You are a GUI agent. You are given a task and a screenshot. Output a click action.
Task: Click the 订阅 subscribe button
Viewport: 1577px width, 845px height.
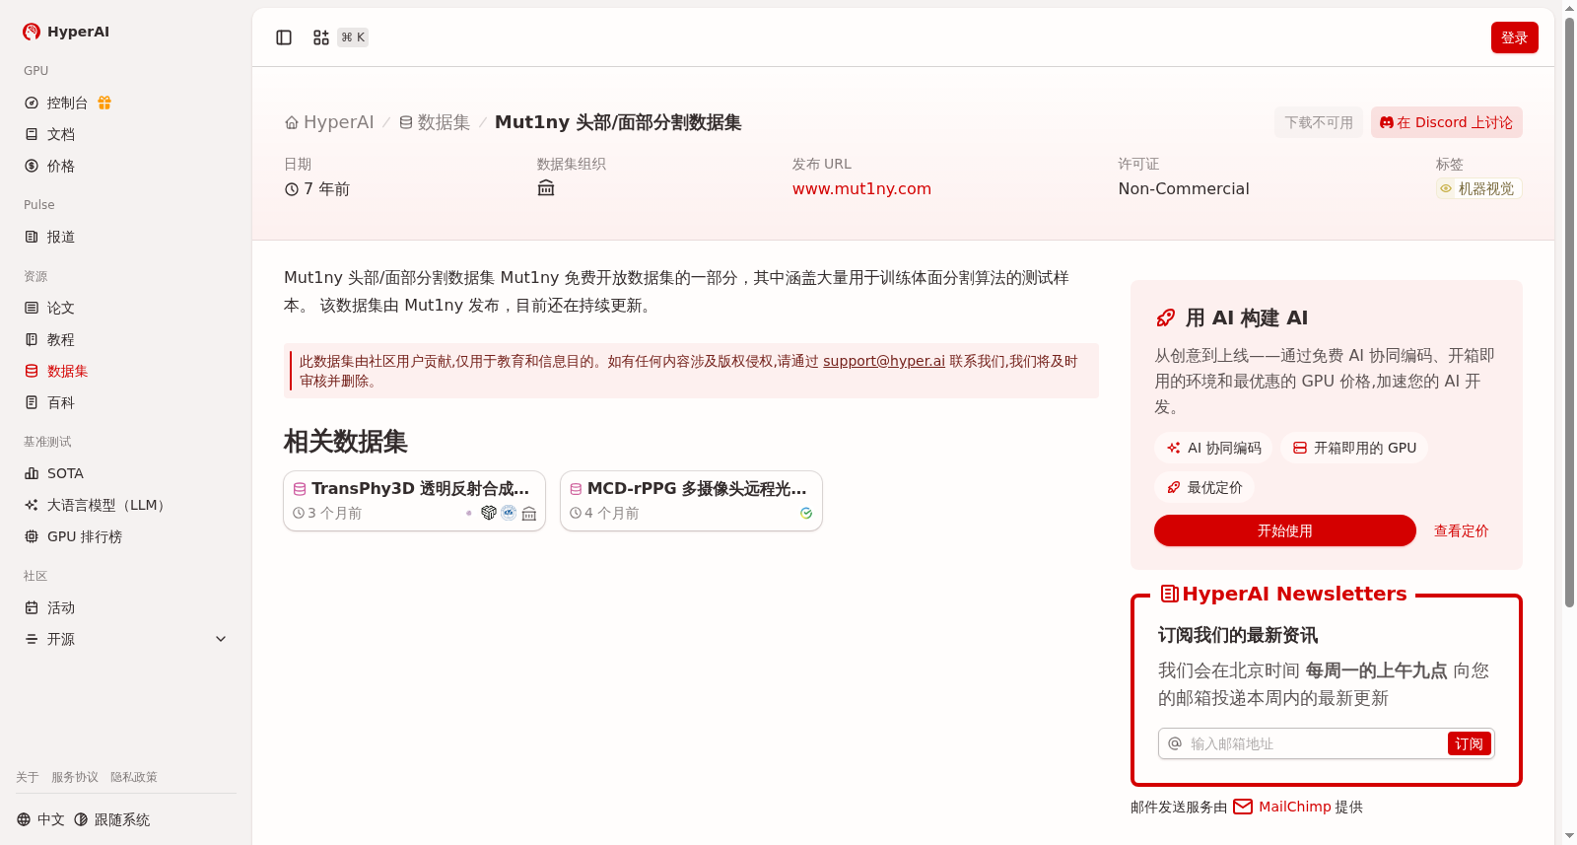(1469, 743)
